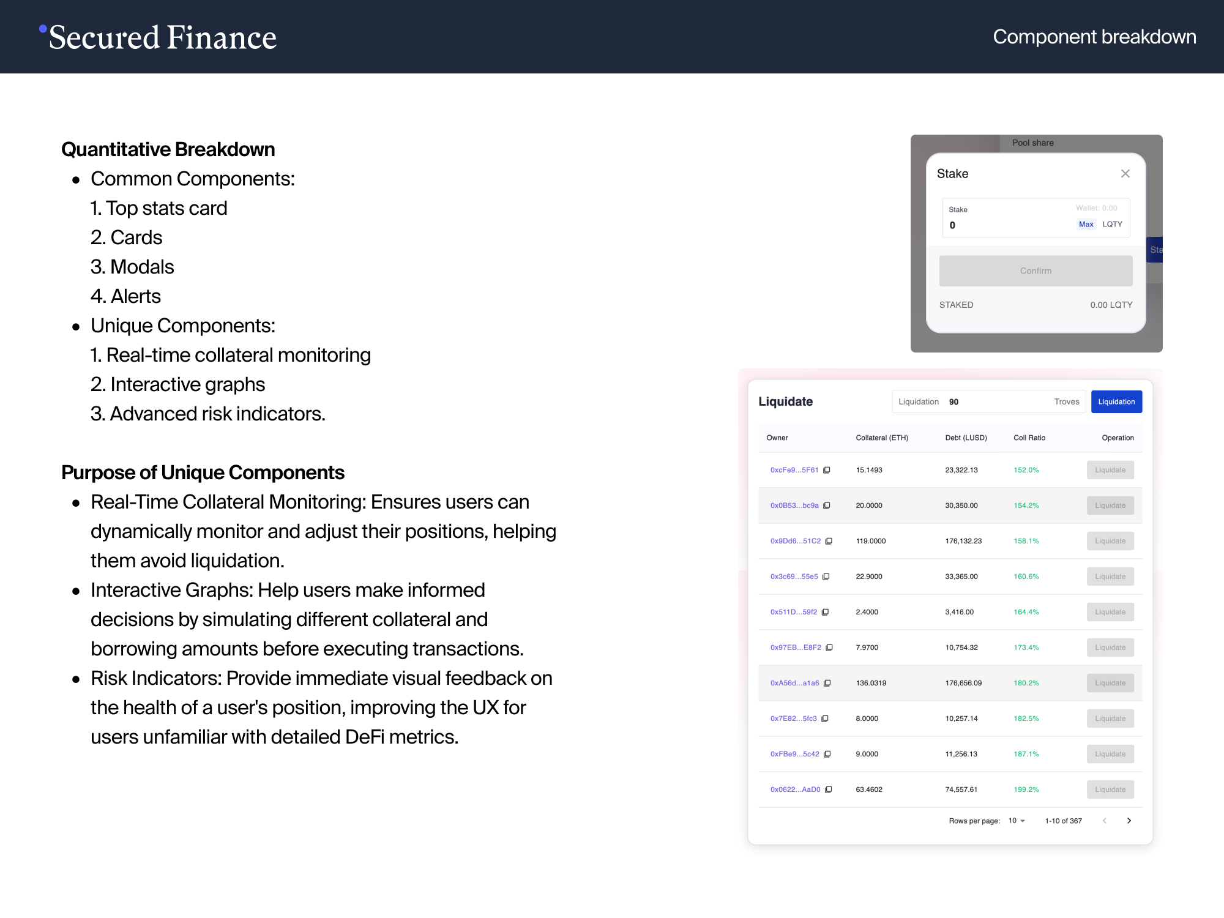
Task: Click Max in the stake input
Action: 1086,224
